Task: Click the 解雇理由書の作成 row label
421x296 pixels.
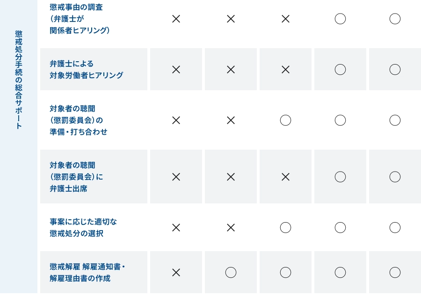Action: coord(80,279)
